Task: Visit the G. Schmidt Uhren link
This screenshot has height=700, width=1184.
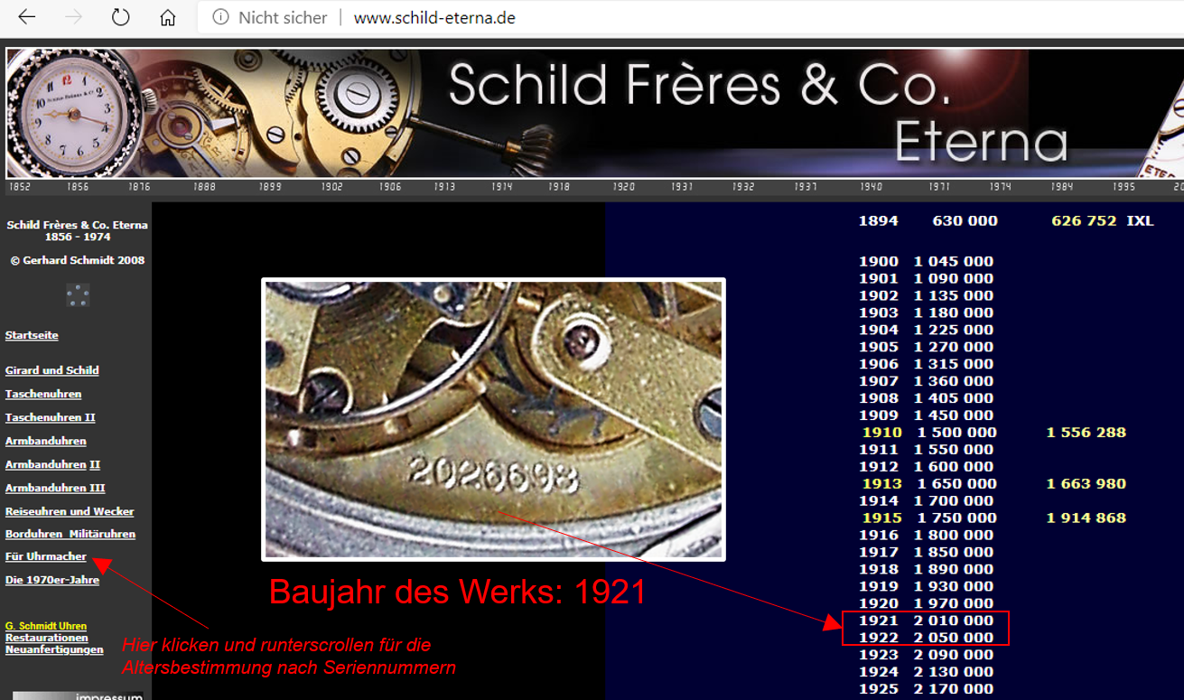Action: 45,626
